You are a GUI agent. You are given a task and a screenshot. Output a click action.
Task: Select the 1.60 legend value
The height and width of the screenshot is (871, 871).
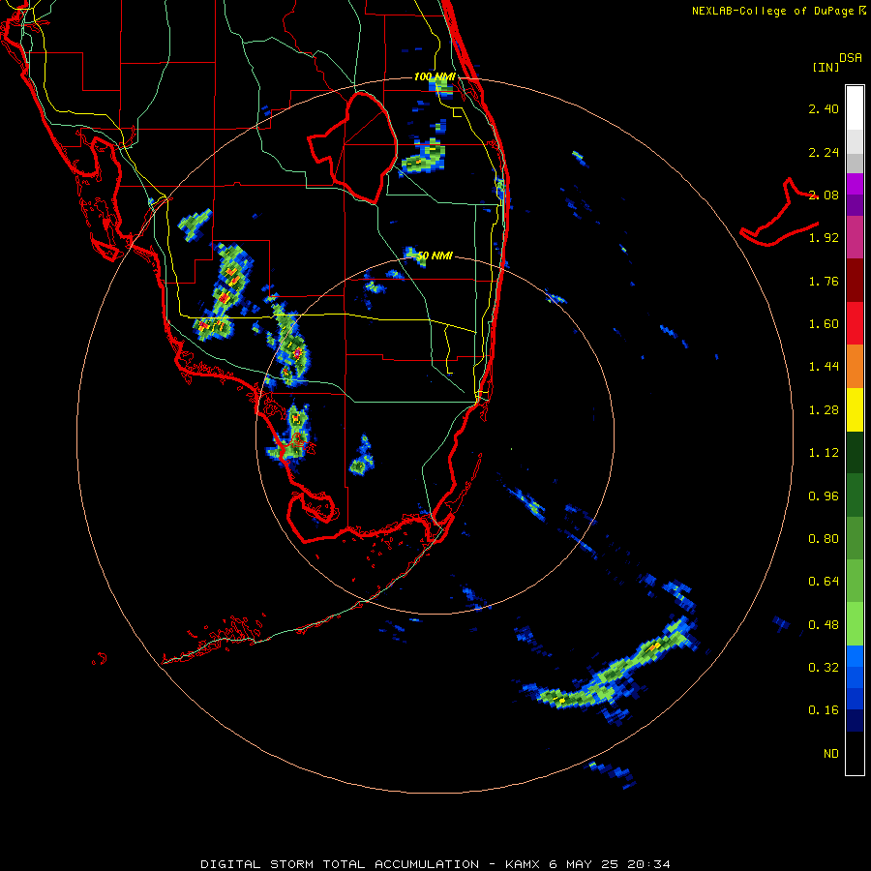pyautogui.click(x=824, y=324)
